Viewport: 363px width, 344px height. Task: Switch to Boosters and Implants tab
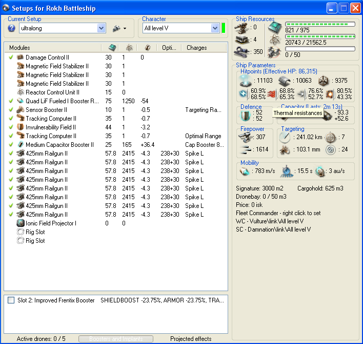pos(116,339)
